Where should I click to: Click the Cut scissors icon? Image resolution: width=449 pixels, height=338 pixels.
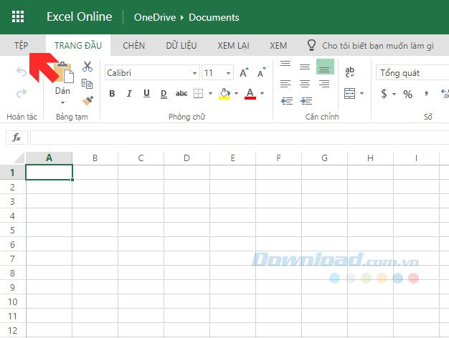[x=88, y=67]
